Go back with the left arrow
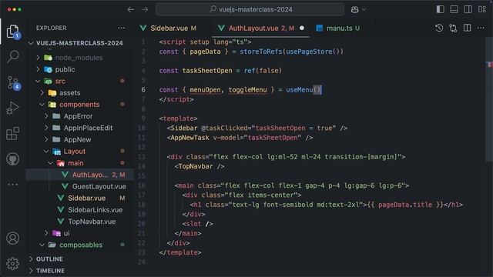 coord(131,10)
